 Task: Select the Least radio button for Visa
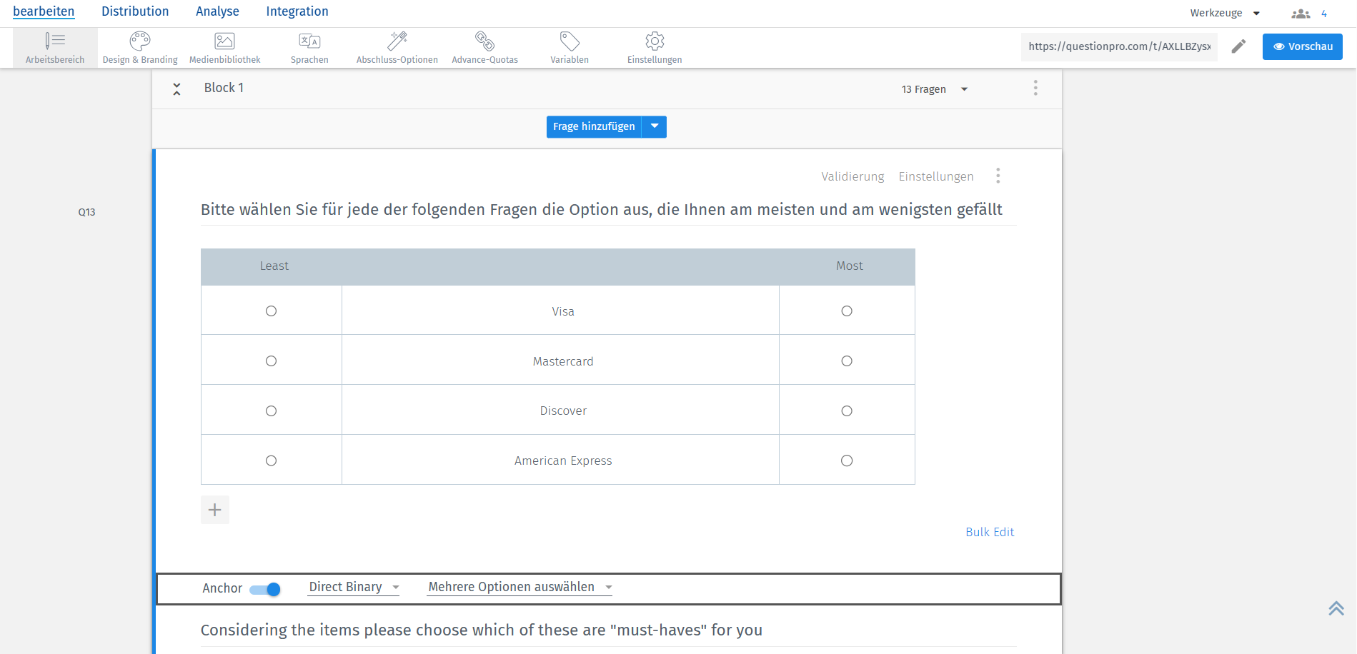pyautogui.click(x=271, y=311)
